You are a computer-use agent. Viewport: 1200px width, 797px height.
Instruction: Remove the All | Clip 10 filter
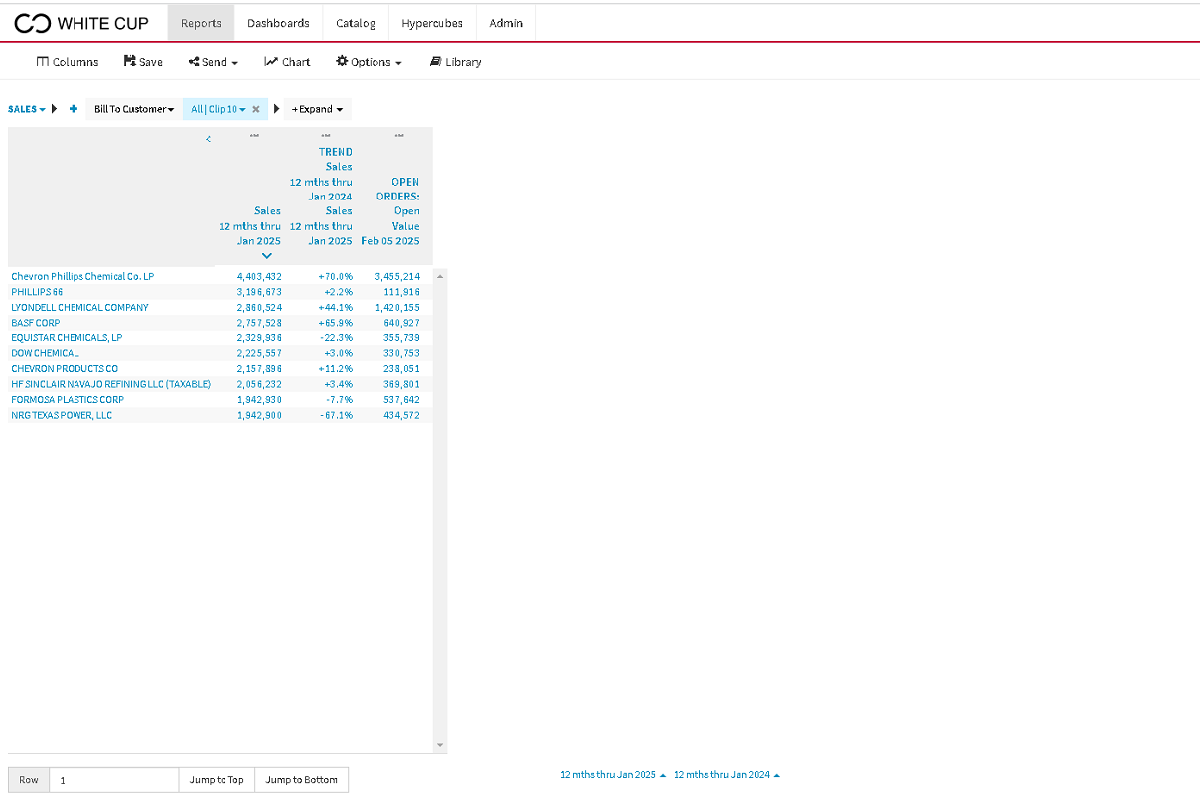pyautogui.click(x=256, y=109)
